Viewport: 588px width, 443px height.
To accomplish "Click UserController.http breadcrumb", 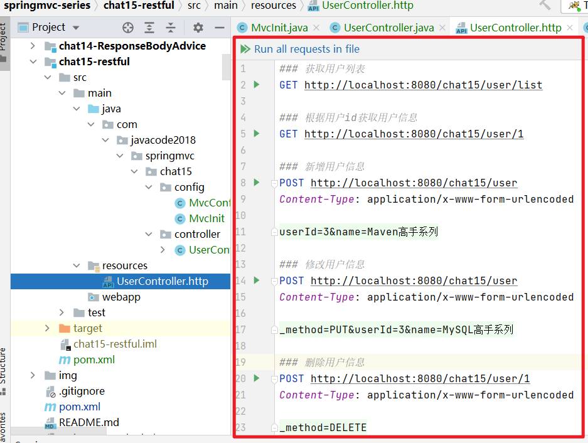I will (x=361, y=5).
